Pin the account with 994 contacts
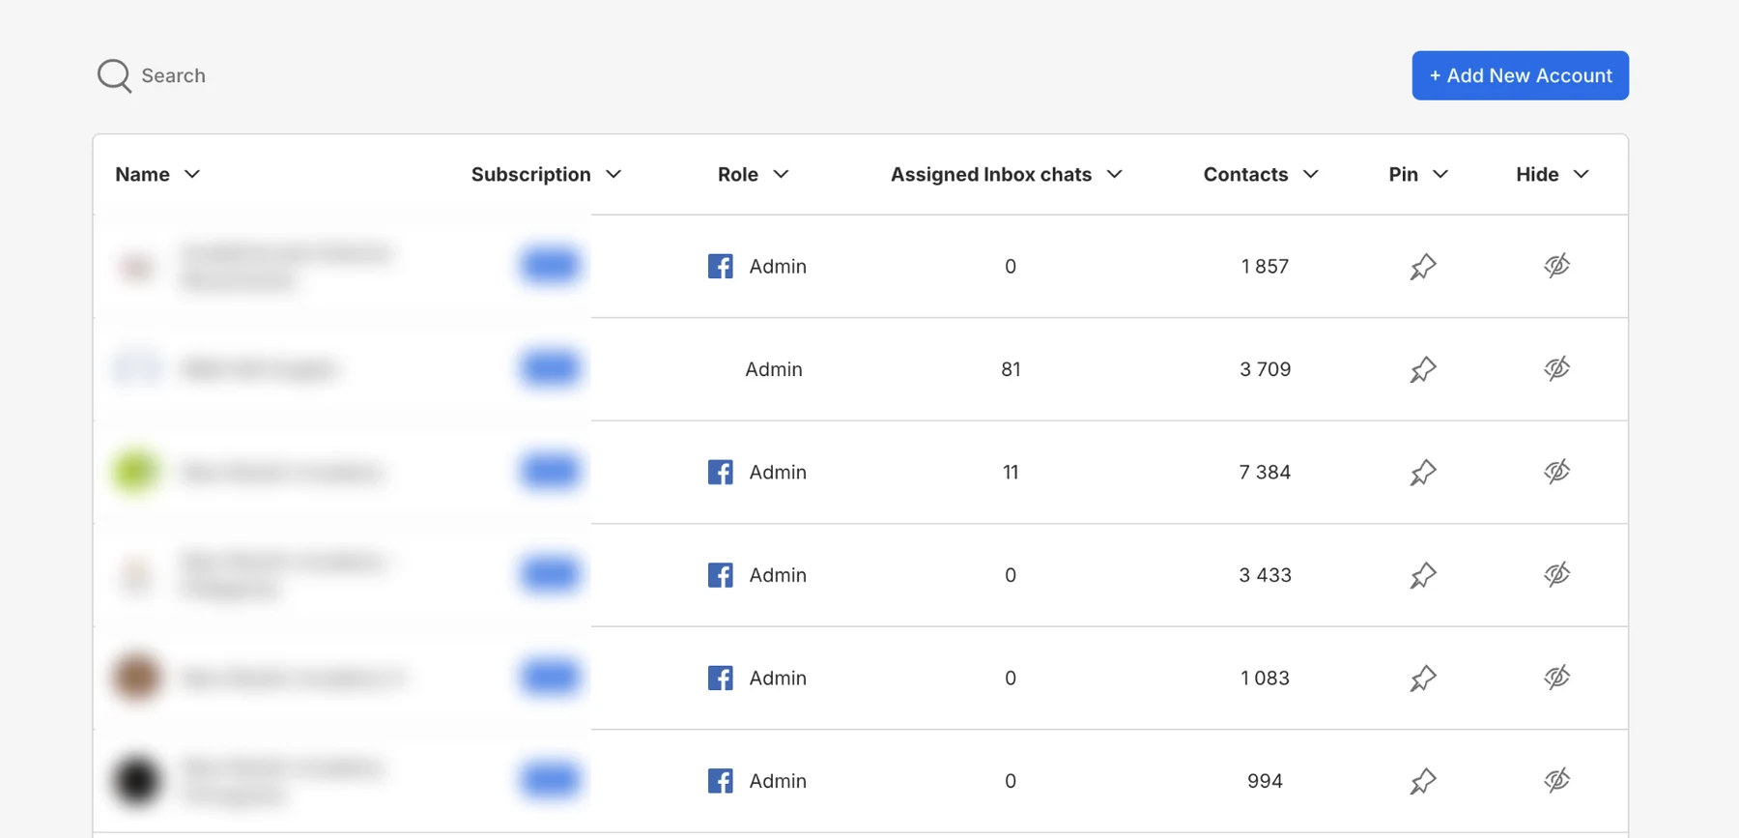This screenshot has width=1739, height=838. (1422, 781)
